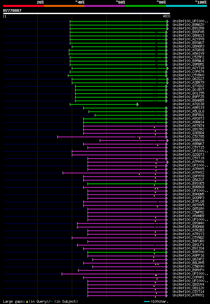This screenshot has width=210, height=304.
Task: Open hit UniRef100_O81120
Action: 188,288
